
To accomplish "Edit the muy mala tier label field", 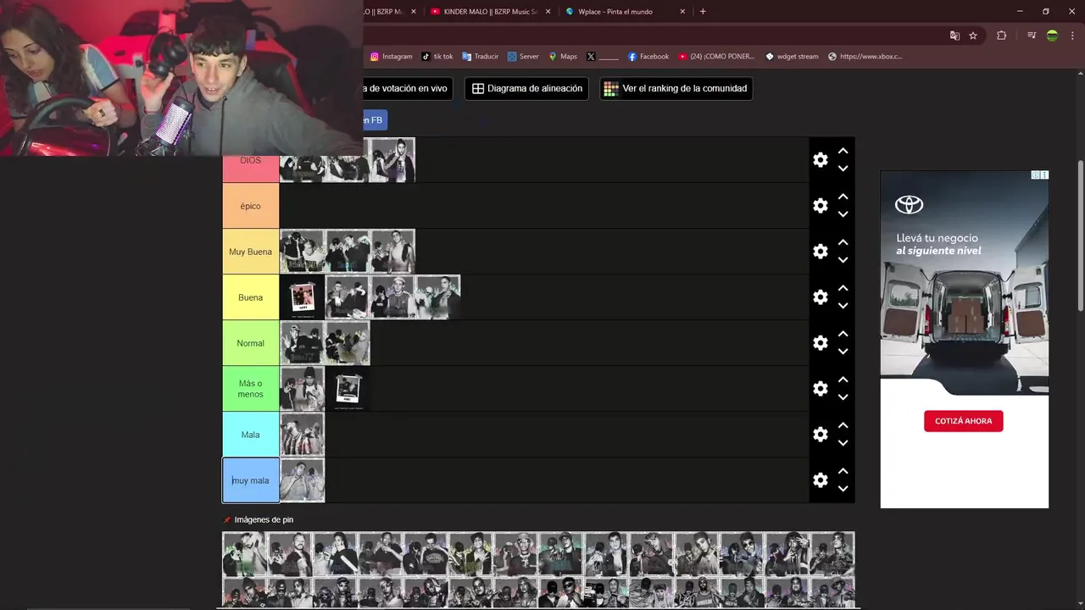I will coord(250,480).
